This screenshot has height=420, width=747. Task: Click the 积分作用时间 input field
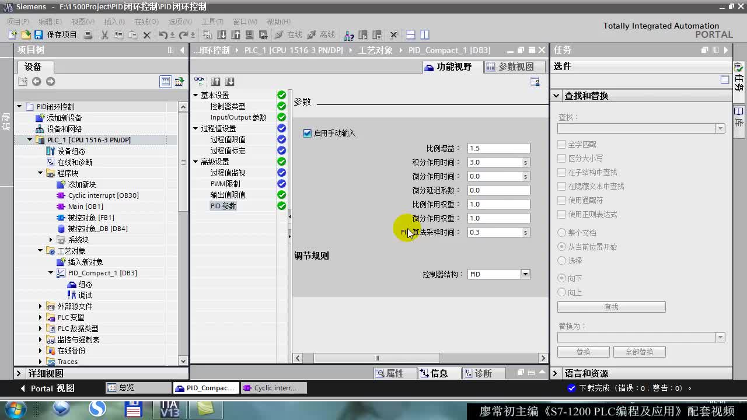click(494, 162)
